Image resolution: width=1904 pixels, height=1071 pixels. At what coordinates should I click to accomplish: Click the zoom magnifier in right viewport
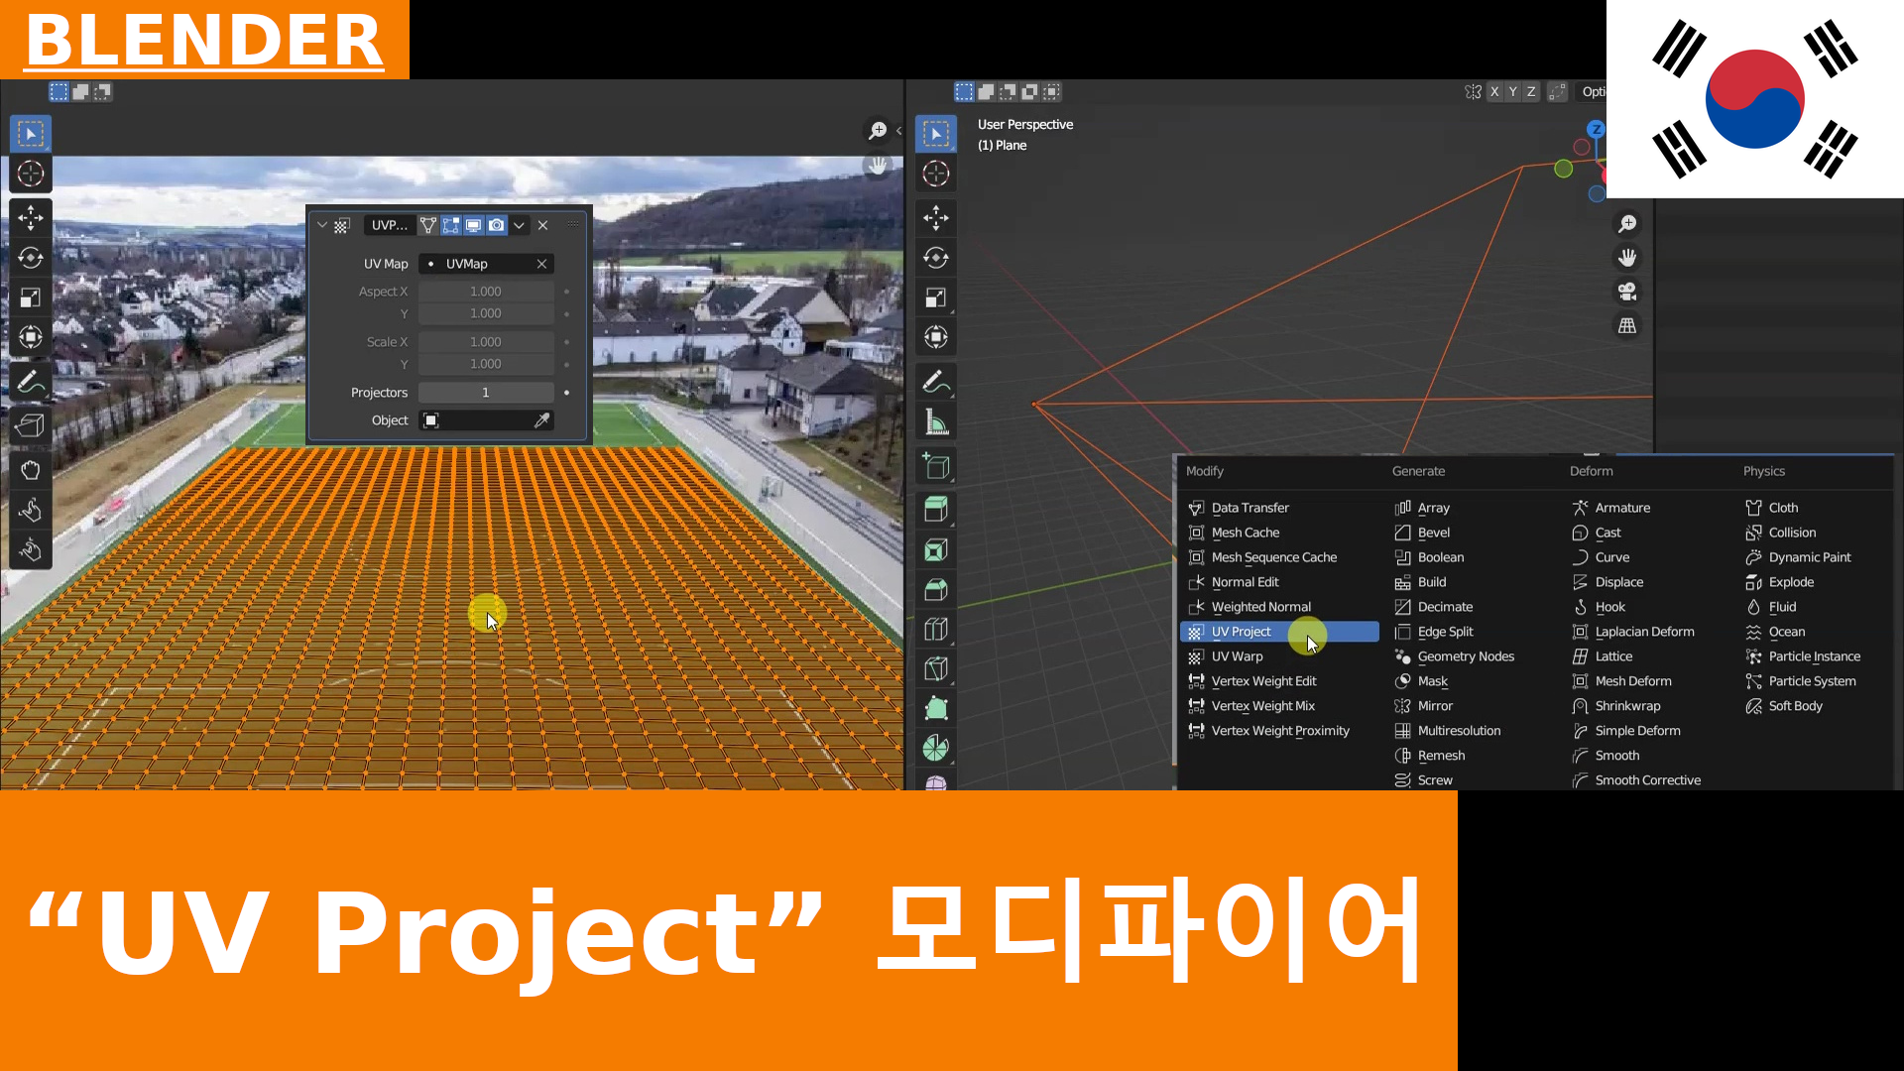click(1627, 224)
